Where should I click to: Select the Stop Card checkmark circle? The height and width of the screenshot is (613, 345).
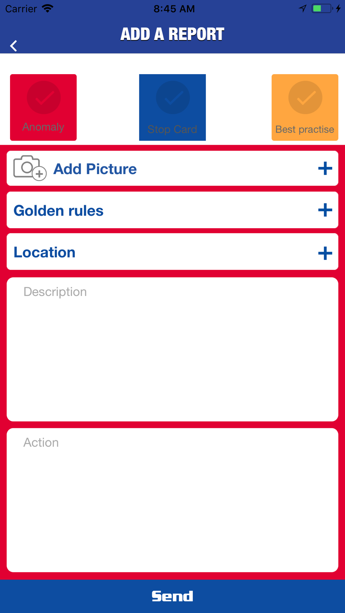click(x=173, y=98)
